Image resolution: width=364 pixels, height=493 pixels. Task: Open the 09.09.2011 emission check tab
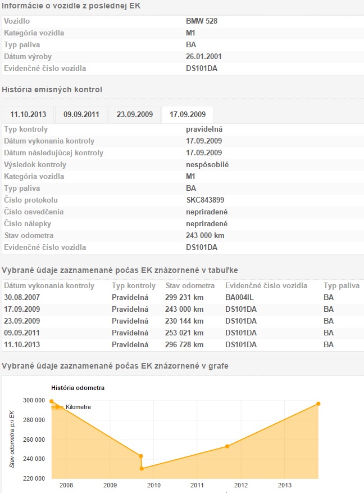(x=81, y=114)
